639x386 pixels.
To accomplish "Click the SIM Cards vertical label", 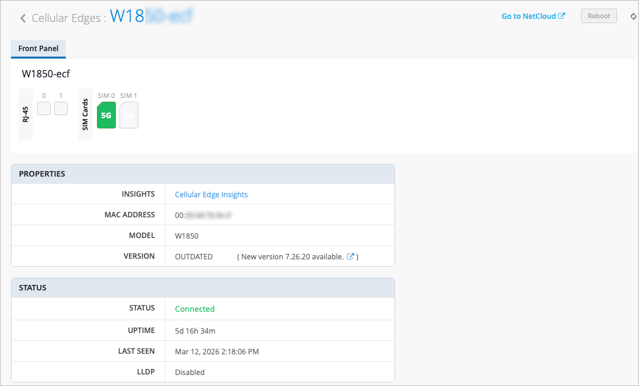I will [x=85, y=114].
